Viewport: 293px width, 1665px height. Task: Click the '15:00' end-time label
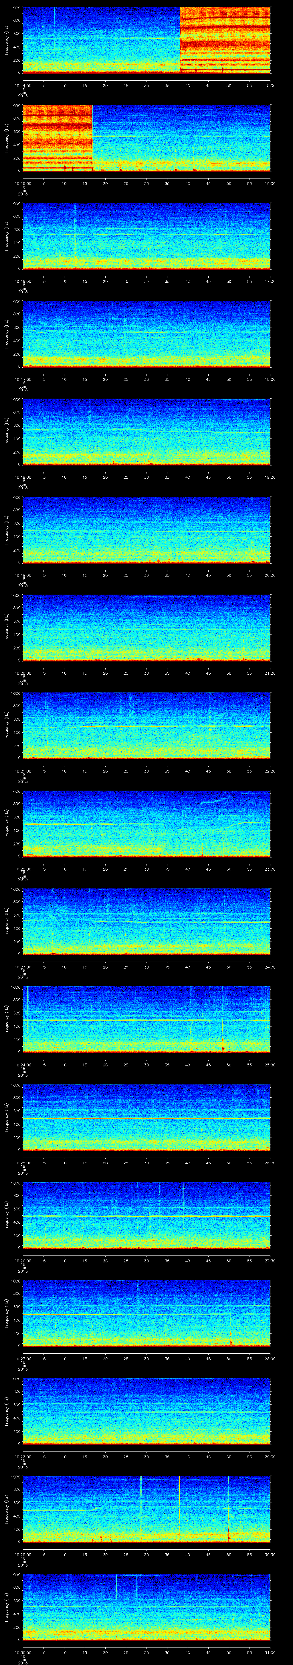(270, 85)
